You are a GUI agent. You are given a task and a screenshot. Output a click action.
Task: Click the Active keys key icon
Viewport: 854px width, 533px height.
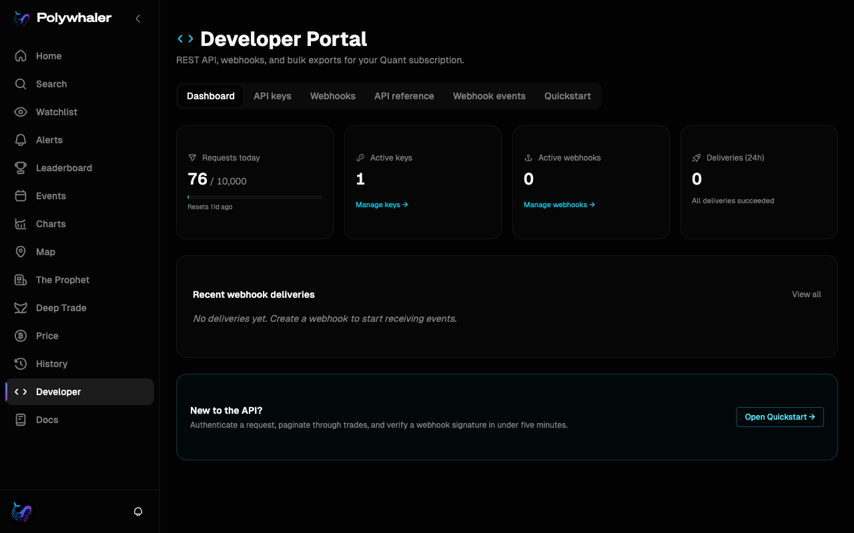pos(360,158)
